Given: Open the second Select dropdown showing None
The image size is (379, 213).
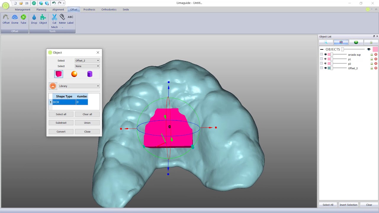Looking at the screenshot, I should point(87,66).
